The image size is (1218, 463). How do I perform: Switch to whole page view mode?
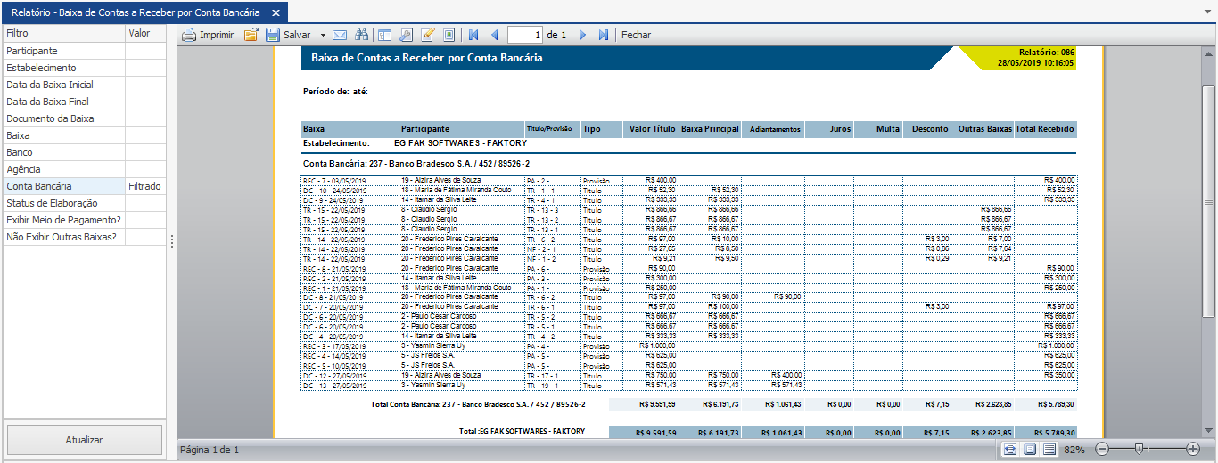click(1030, 450)
